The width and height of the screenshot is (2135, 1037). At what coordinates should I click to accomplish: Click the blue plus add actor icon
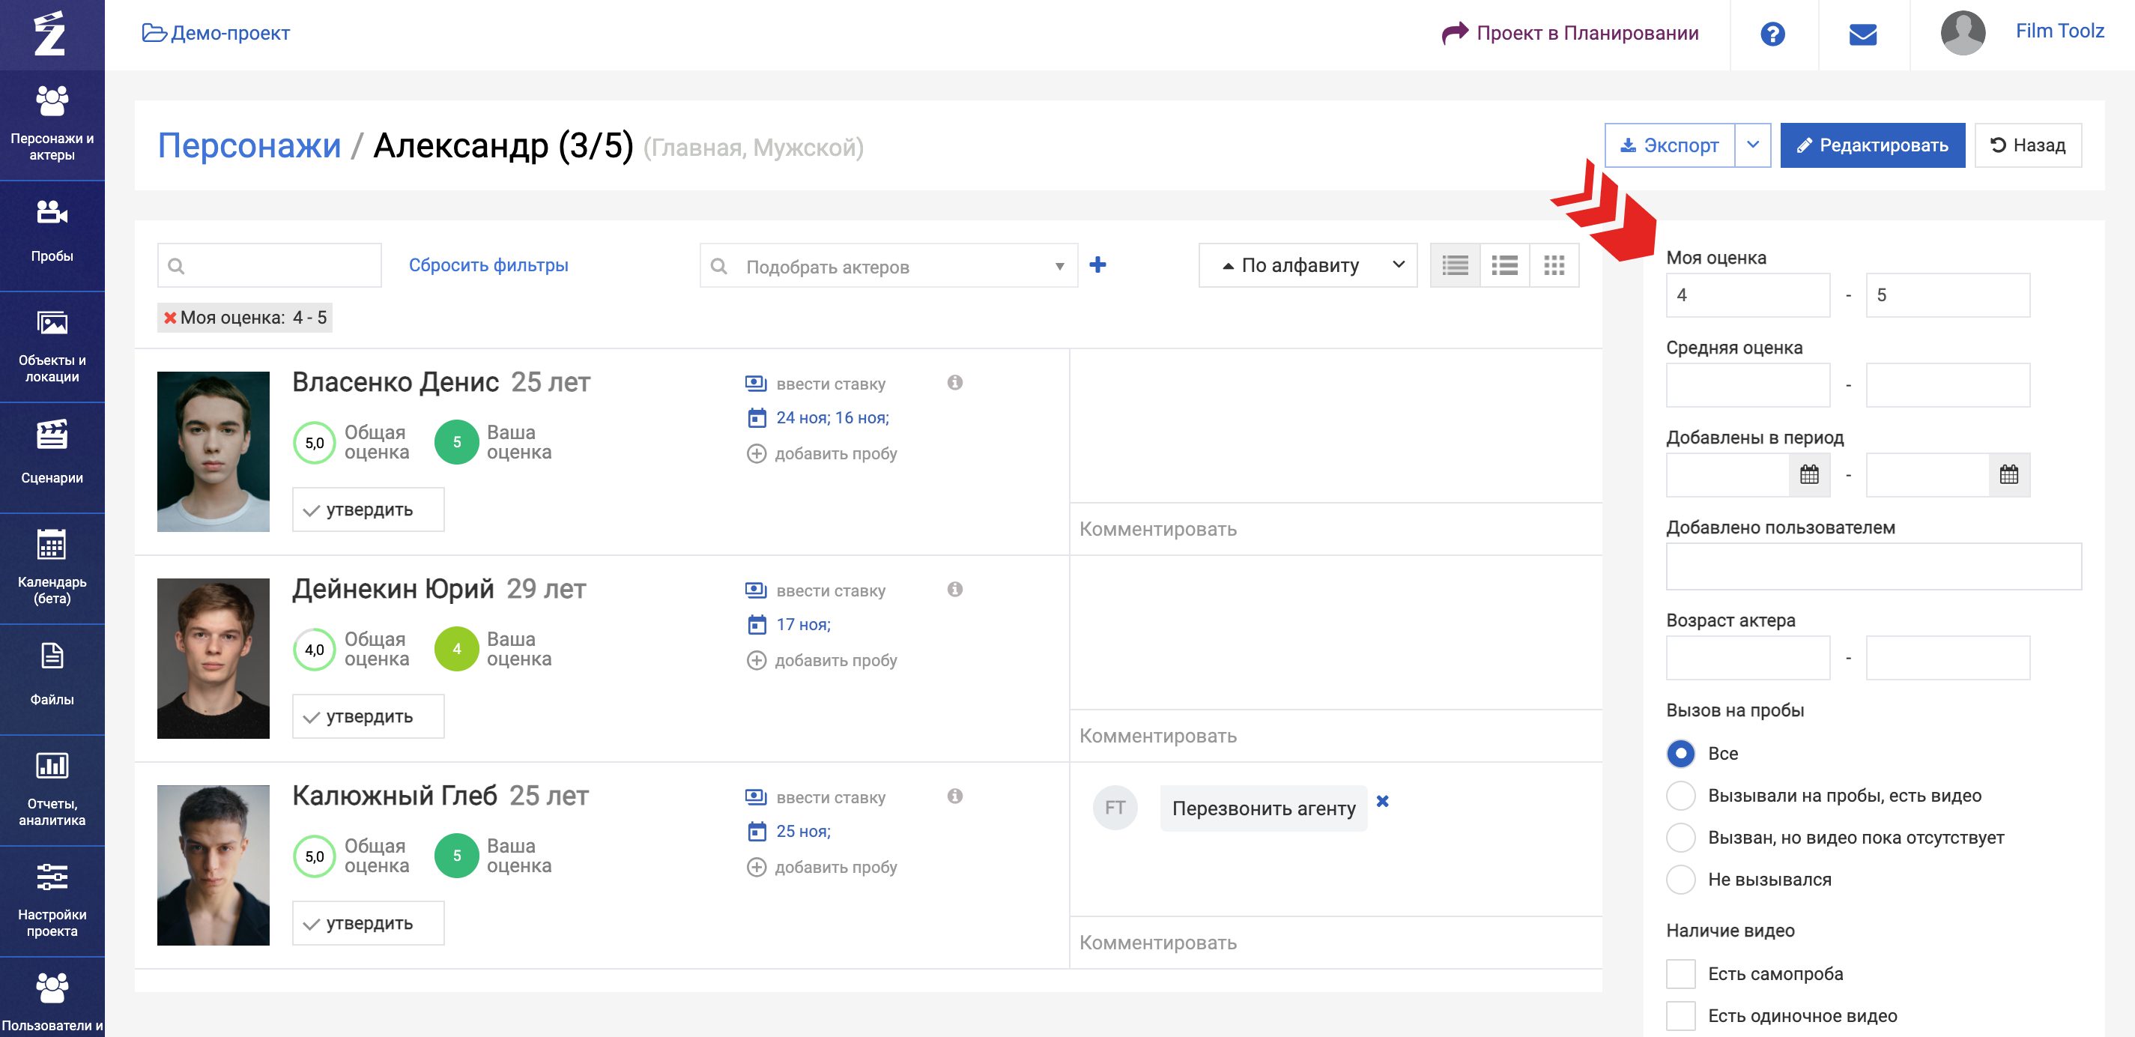point(1097,265)
